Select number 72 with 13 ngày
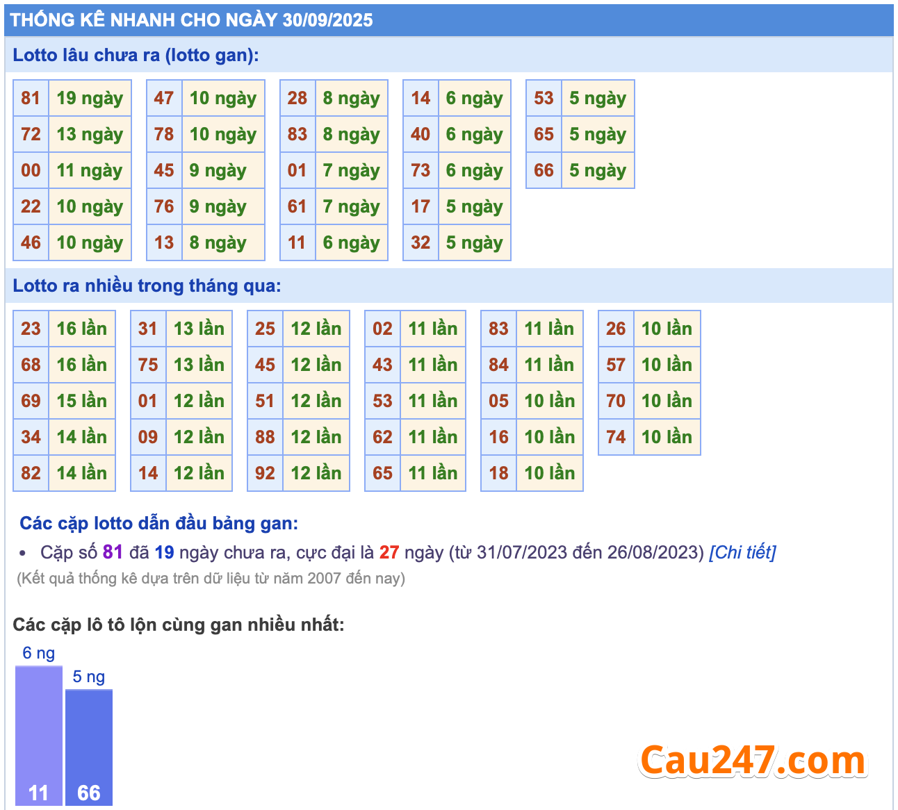 tap(31, 134)
